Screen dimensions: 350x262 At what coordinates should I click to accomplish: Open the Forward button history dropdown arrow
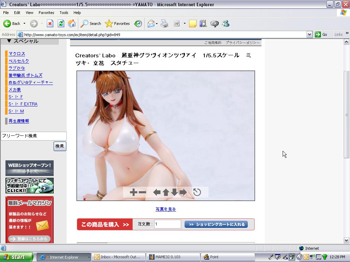[42, 24]
